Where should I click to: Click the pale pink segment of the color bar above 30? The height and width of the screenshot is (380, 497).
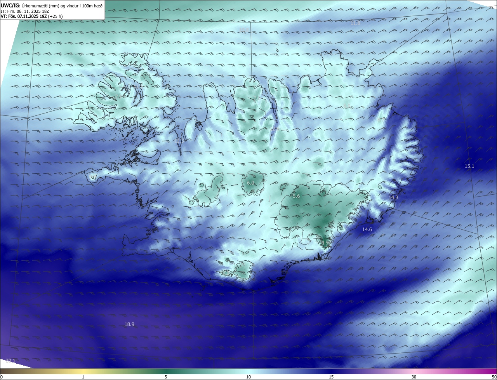(x=414, y=371)
